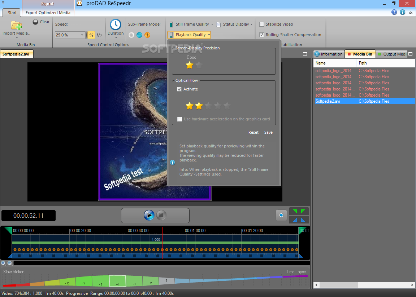
Task: Switch to the Media Bin panel tab
Action: coord(360,54)
